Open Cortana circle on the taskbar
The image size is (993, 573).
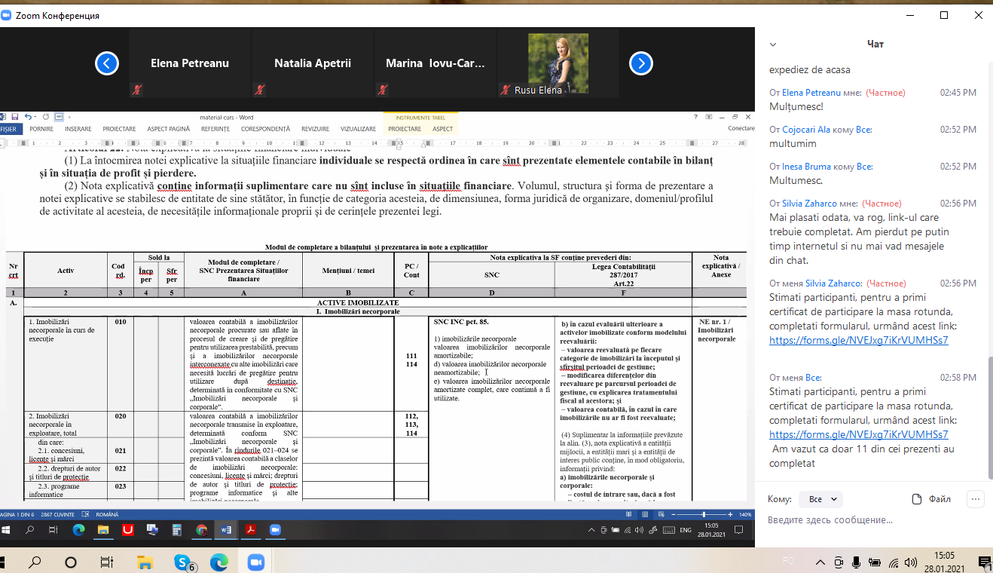click(x=71, y=562)
